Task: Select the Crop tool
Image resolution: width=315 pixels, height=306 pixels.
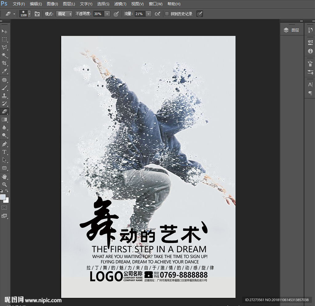Action: pos(4,63)
